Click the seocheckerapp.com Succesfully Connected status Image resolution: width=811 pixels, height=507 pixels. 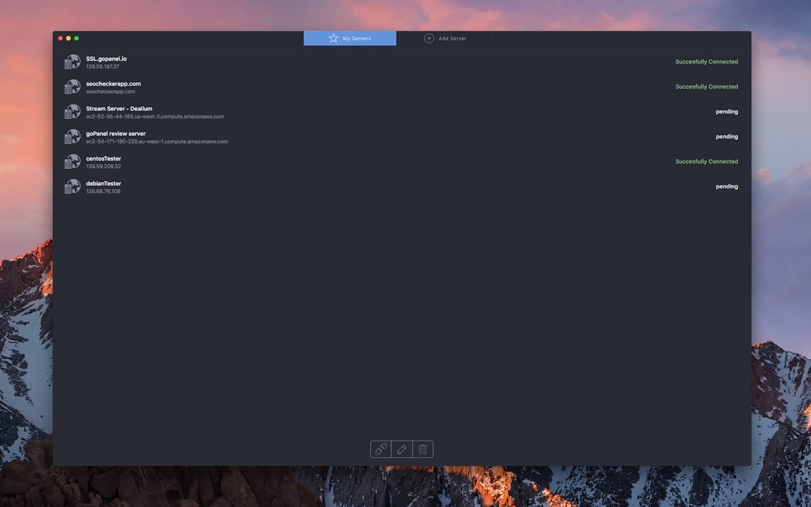(706, 87)
